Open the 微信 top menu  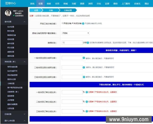pyautogui.click(x=116, y=4)
